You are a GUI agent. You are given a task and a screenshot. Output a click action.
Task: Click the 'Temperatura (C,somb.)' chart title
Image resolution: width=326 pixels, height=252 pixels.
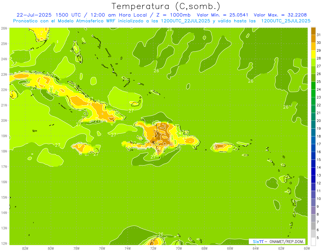[x=166, y=6]
